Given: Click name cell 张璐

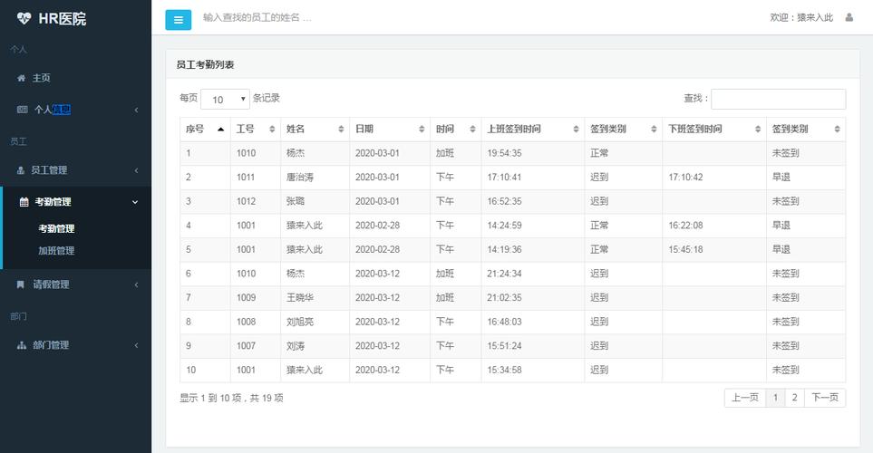Looking at the screenshot, I should click(296, 201).
